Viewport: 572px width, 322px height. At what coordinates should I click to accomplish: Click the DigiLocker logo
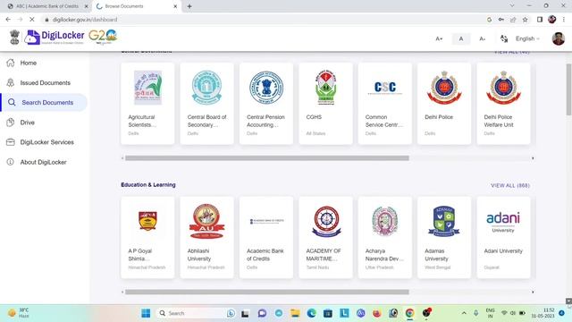pos(55,38)
